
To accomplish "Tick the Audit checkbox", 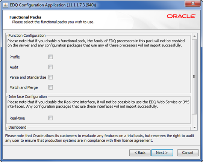I will tap(50, 67).
